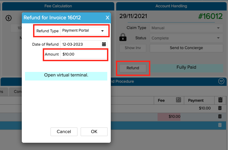This screenshot has height=150, width=228.
Task: Delete the $10.00 payment row
Action: coord(220,108)
